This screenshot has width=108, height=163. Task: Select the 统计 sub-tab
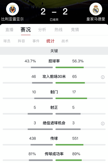(x=50, y=41)
